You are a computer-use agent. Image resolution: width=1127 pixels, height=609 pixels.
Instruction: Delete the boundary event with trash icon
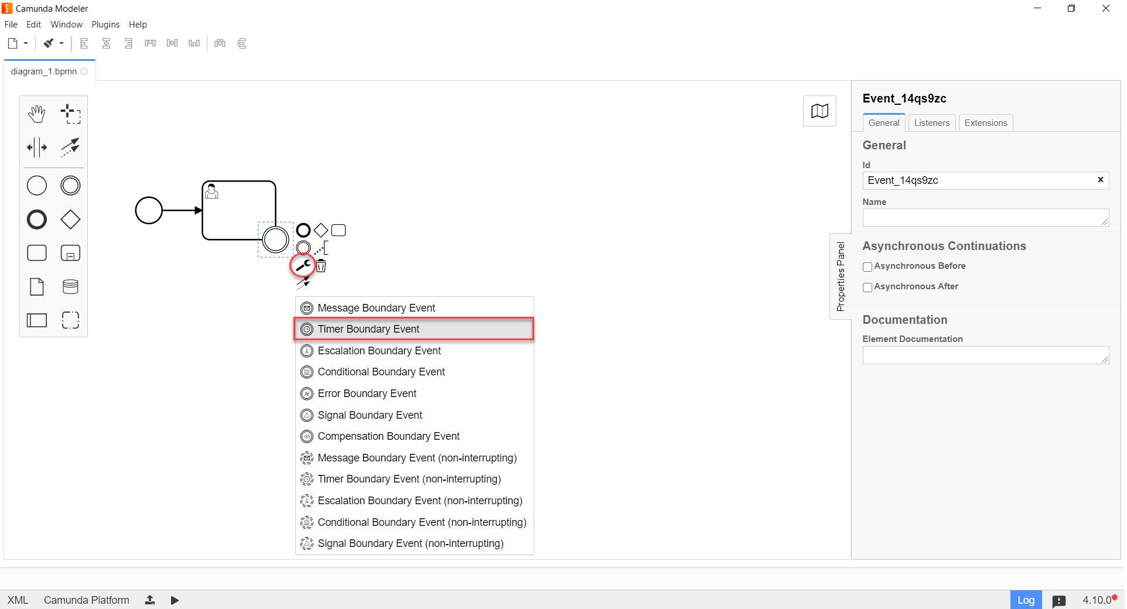[x=321, y=266]
